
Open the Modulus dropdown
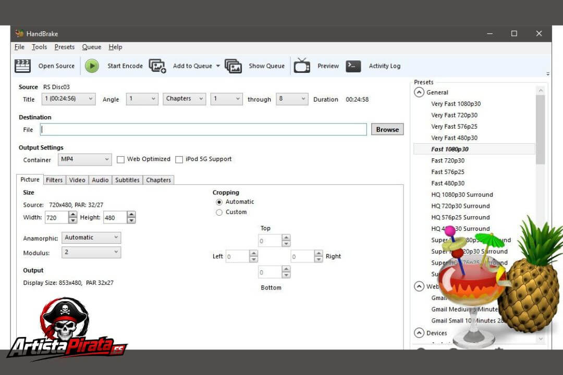(x=91, y=252)
